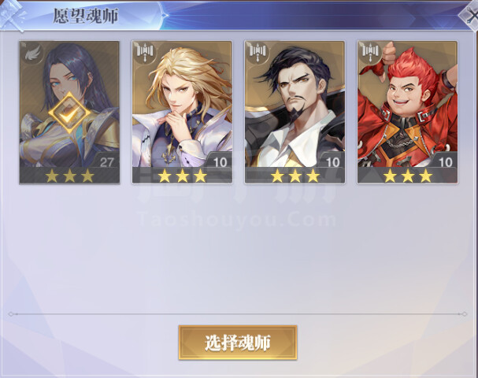This screenshot has height=378, width=478.
Task: Click the 愿望魂师 title header
Action: click(86, 16)
